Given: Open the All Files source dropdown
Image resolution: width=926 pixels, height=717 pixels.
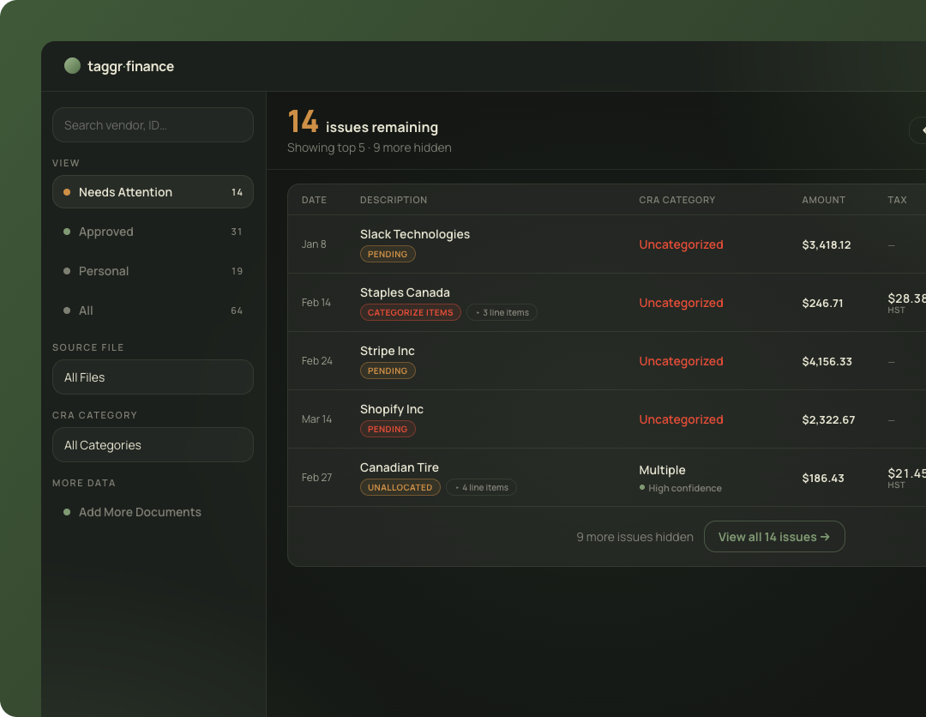Looking at the screenshot, I should 153,377.
